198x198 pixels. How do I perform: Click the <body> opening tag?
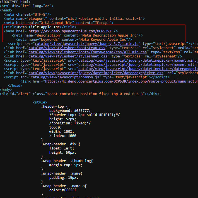click(x=6, y=90)
